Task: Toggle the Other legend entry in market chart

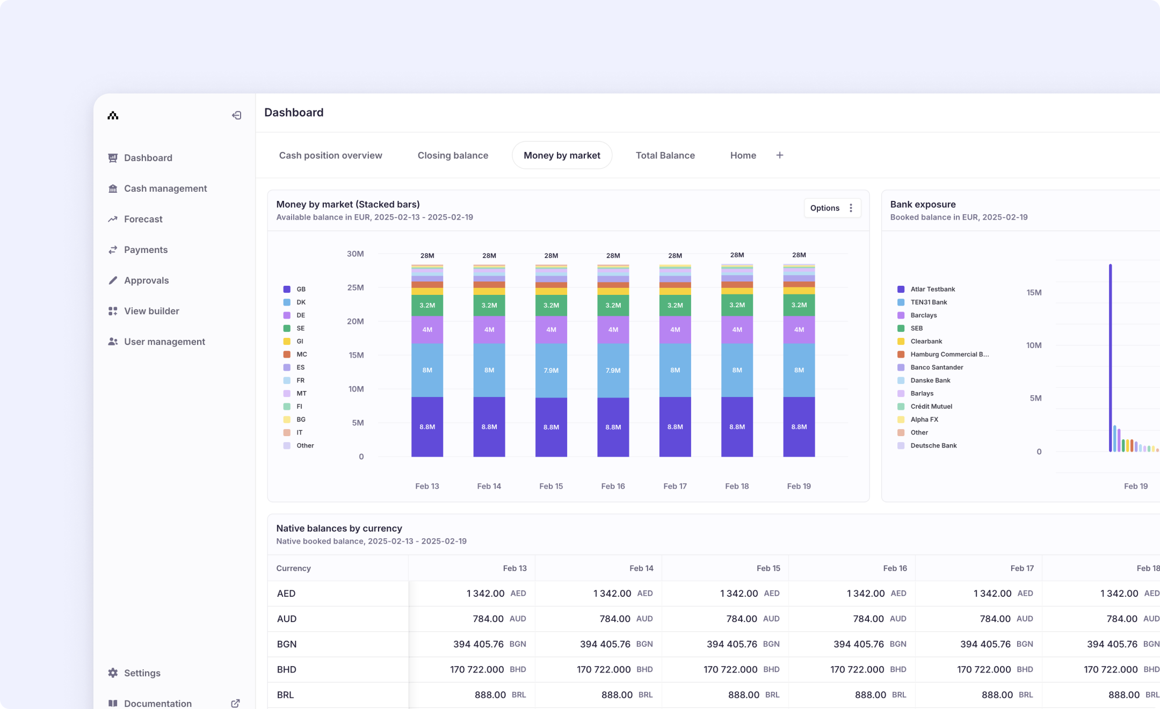Action: point(299,445)
